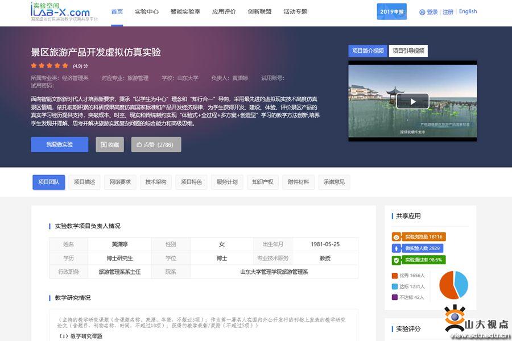Click the person icon for 做实验人数
Viewport: 512px width, 341px height.
pyautogui.click(x=396, y=248)
